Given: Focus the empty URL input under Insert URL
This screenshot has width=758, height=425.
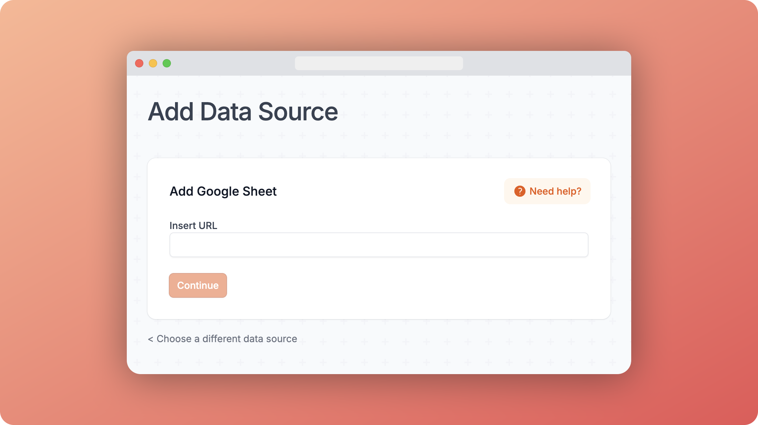Looking at the screenshot, I should 378,244.
